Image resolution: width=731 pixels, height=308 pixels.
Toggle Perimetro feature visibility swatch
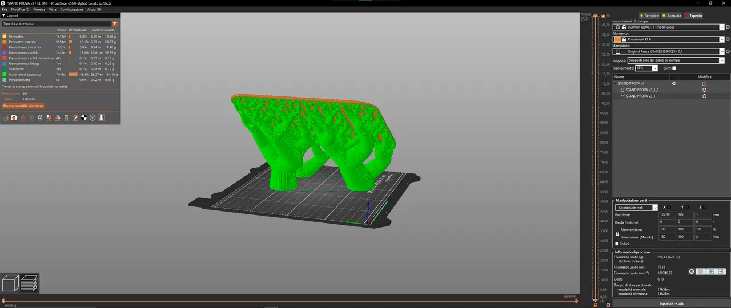[x=5, y=37]
